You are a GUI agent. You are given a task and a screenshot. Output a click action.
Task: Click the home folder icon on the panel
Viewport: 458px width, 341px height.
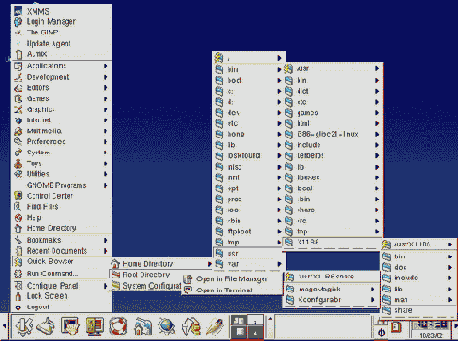pyautogui.click(x=142, y=326)
